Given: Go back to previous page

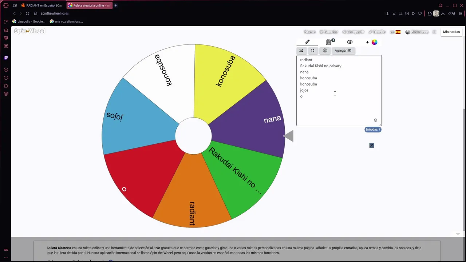Looking at the screenshot, I should (x=15, y=13).
